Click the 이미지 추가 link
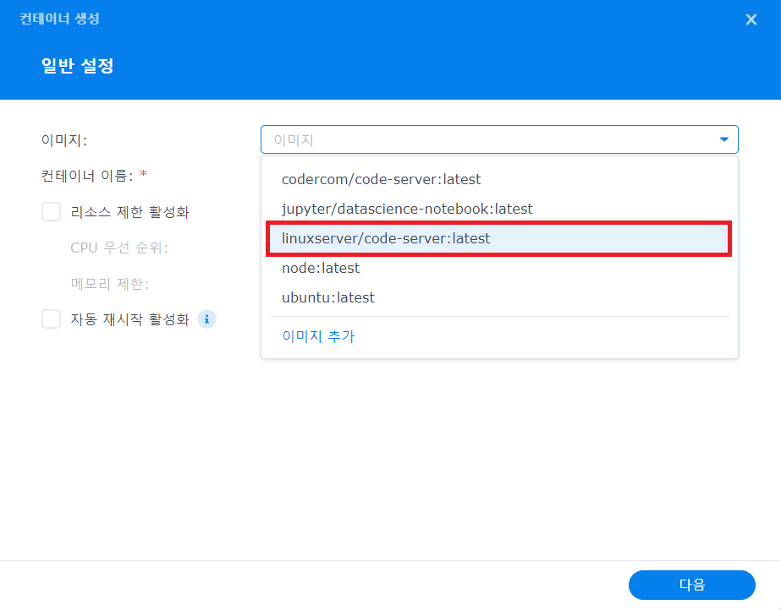Image resolution: width=781 pixels, height=610 pixels. click(318, 336)
